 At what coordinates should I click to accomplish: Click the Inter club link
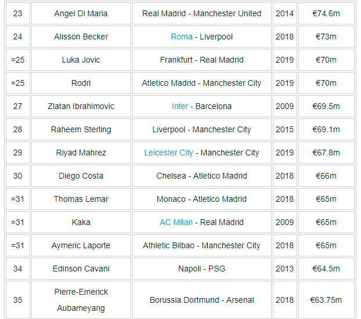180,106
